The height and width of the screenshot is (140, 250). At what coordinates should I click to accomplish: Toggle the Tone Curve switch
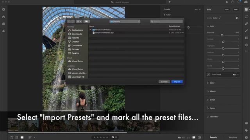click(x=234, y=75)
